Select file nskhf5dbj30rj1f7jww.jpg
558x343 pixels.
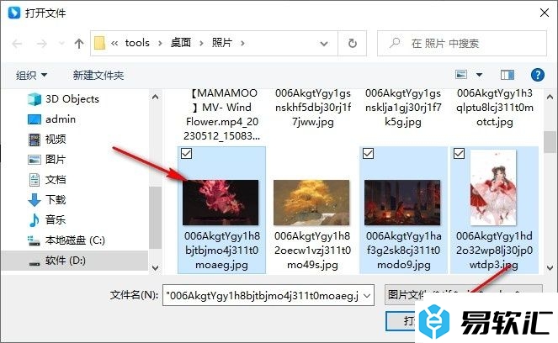313,108
